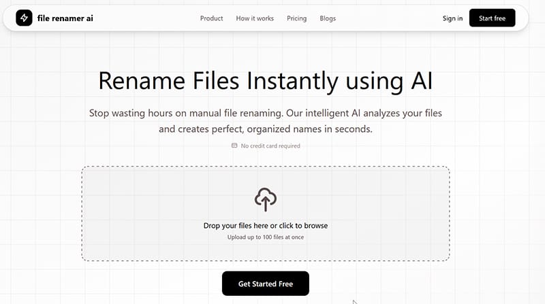Click the "creates perfect, organized names" text line

point(266,129)
